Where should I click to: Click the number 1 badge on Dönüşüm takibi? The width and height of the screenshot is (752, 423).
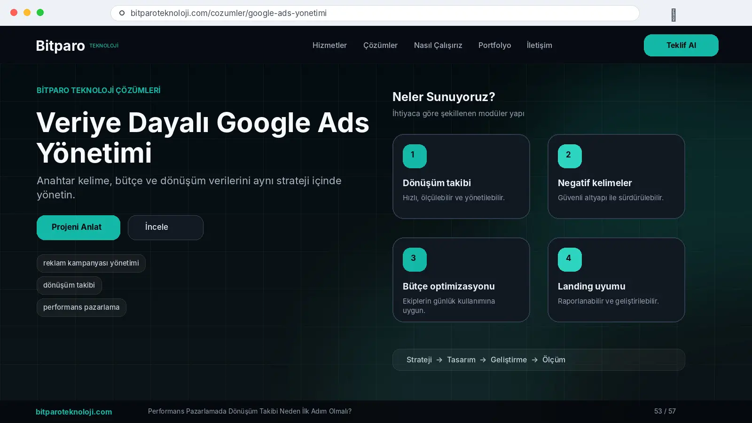[415, 156]
